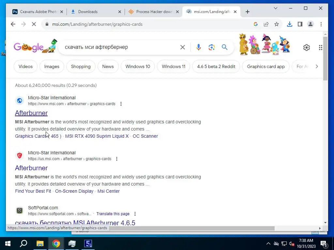The height and width of the screenshot is (250, 334).
Task: Bookmark this page with the star
Action: (277, 24)
